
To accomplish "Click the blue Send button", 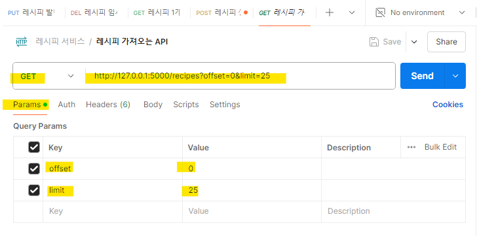I will tap(422, 76).
